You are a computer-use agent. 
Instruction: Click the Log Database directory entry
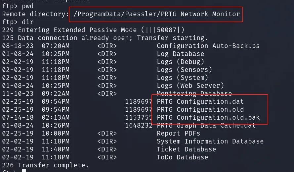point(180,54)
